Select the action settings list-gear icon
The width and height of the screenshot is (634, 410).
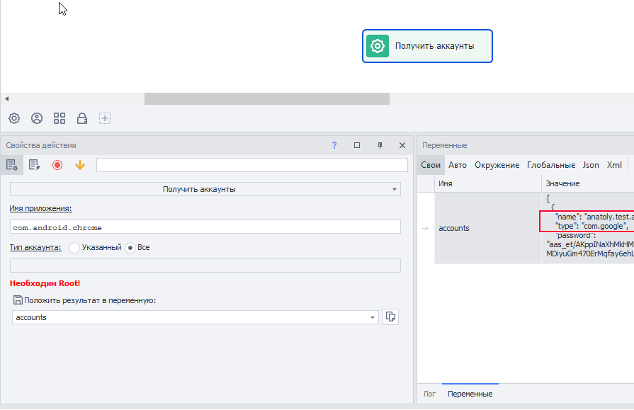12,165
